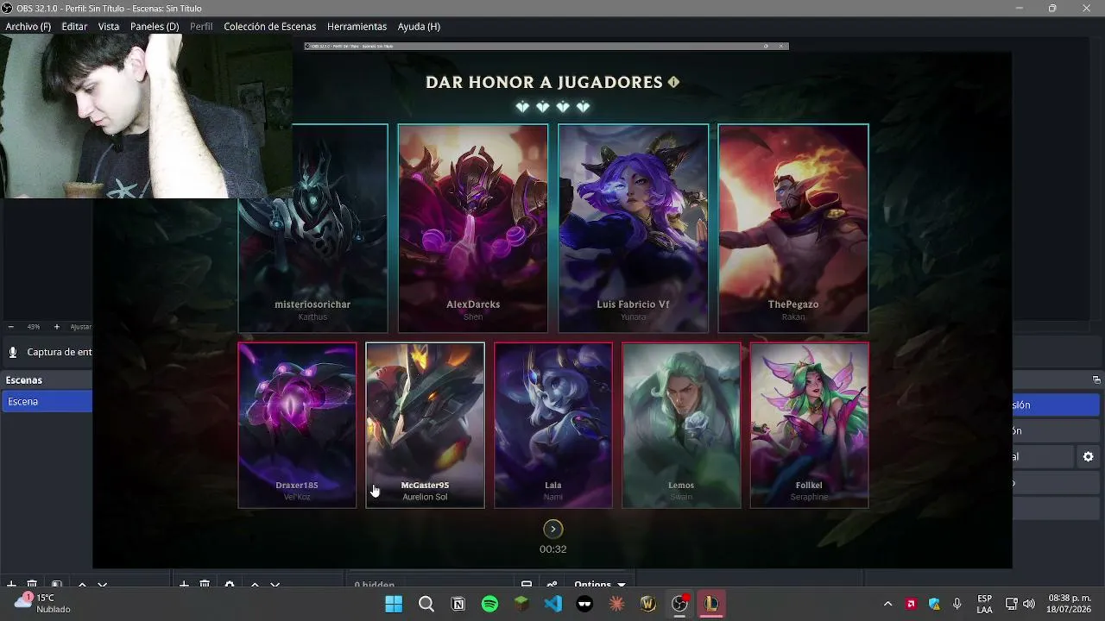Open the Herramientas menu

click(357, 27)
